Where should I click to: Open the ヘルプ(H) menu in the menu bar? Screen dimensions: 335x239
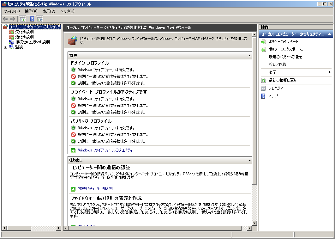(x=67, y=11)
